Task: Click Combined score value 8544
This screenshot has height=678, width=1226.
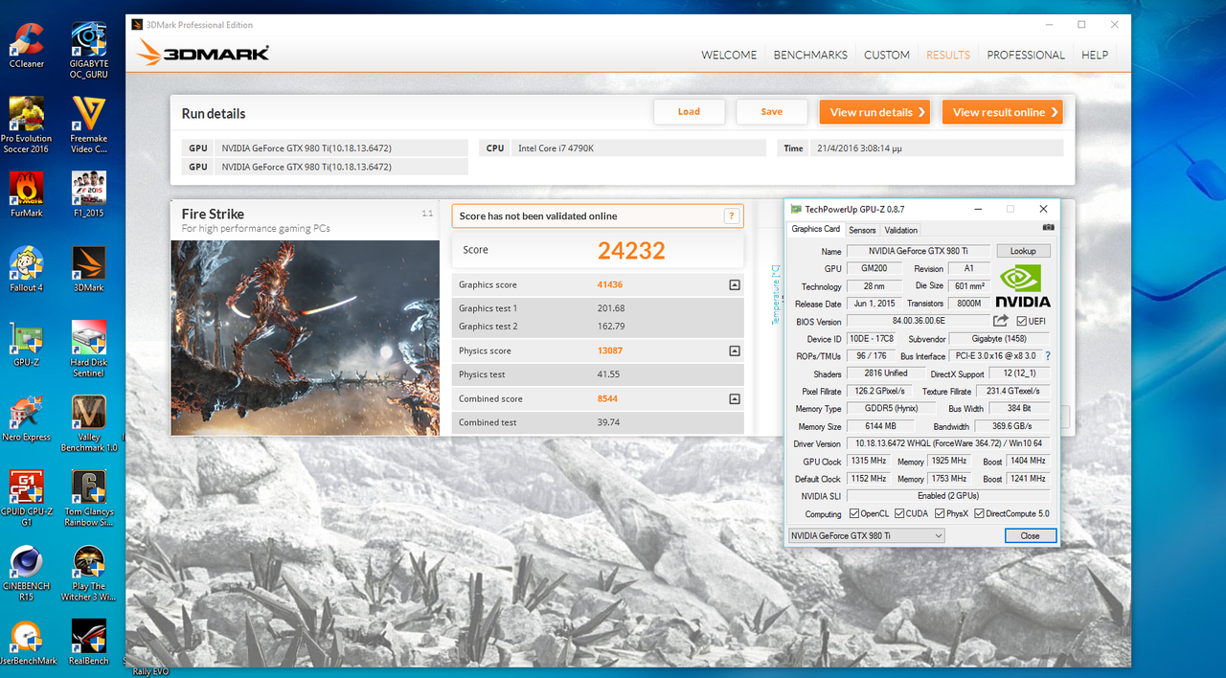Action: click(x=607, y=398)
